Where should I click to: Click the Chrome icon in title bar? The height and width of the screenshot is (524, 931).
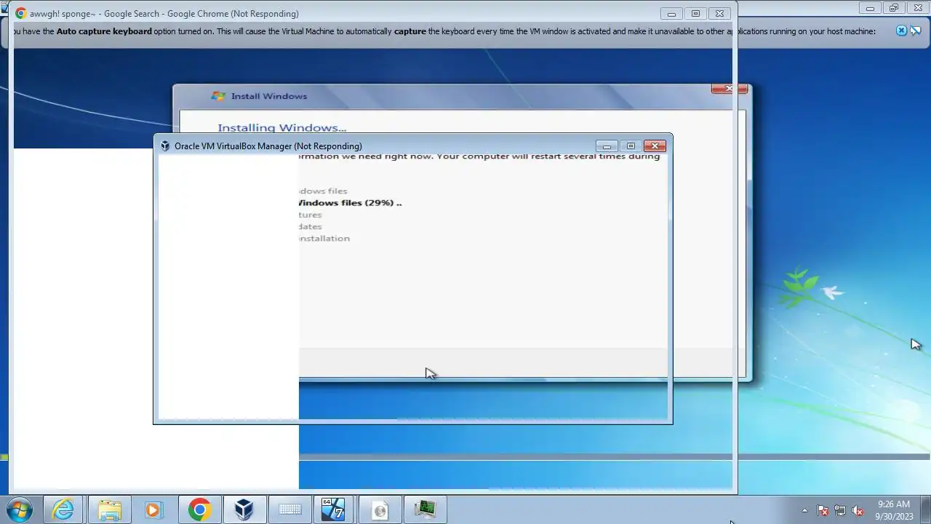pyautogui.click(x=20, y=14)
